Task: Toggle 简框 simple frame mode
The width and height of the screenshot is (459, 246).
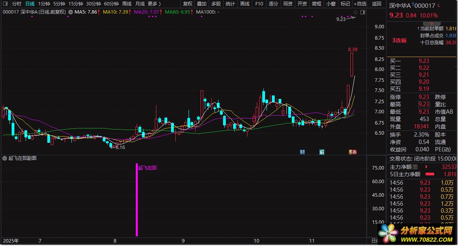Action: point(317,4)
